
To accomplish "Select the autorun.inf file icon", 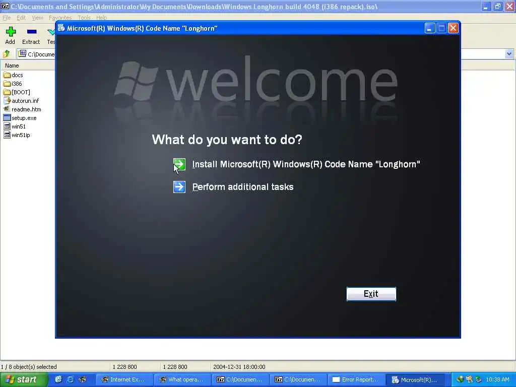I will click(7, 101).
